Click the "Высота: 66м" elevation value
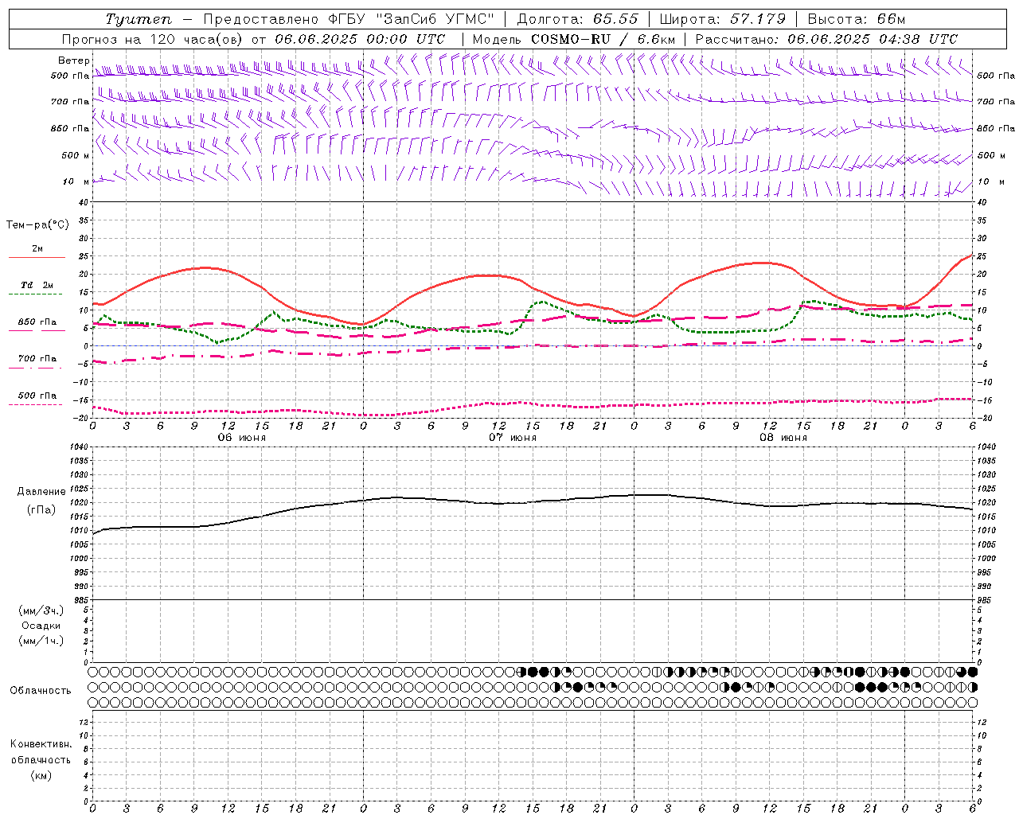The height and width of the screenshot is (815, 1019). pyautogui.click(x=857, y=19)
